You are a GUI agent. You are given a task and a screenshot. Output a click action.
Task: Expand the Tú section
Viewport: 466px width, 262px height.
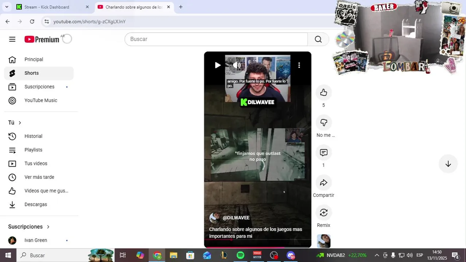pyautogui.click(x=15, y=123)
